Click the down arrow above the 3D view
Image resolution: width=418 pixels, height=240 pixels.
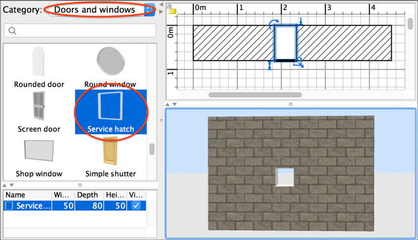(x=175, y=105)
